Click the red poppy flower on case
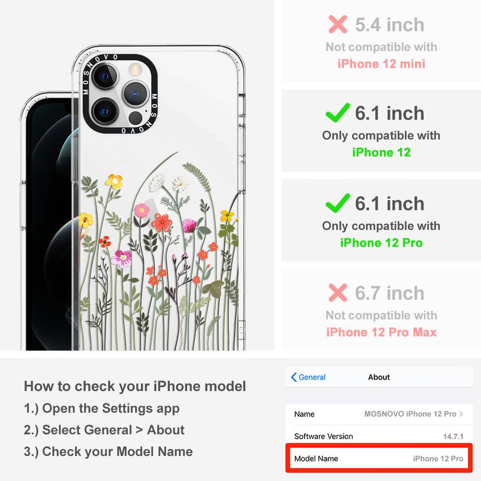This screenshot has width=481, height=481. tap(162, 222)
